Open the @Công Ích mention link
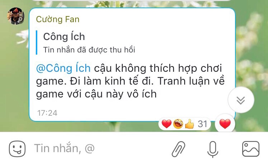The width and height of the screenshot is (268, 166). pyautogui.click(x=63, y=68)
